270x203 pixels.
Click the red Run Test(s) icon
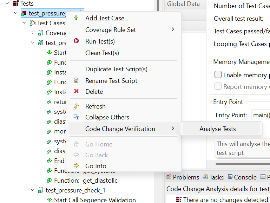[x=76, y=41]
